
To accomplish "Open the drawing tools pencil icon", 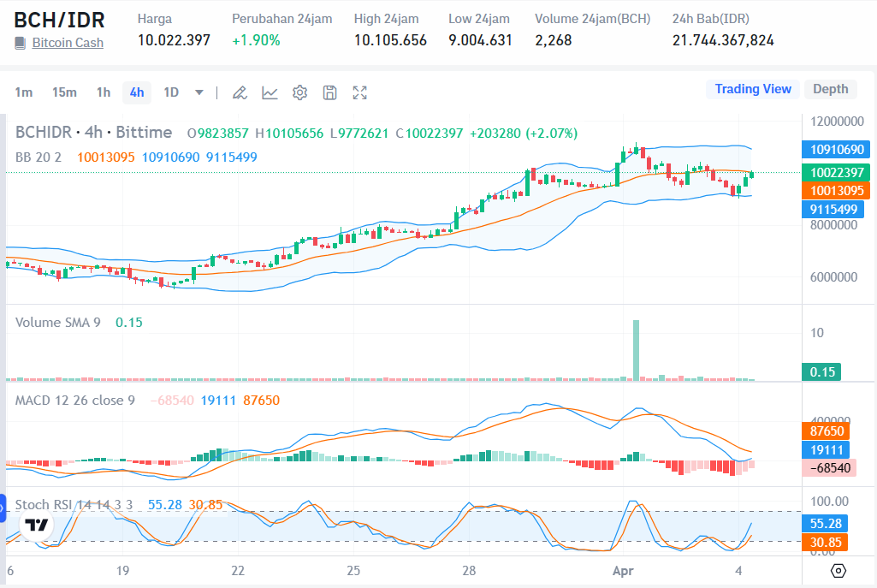I will tap(240, 92).
